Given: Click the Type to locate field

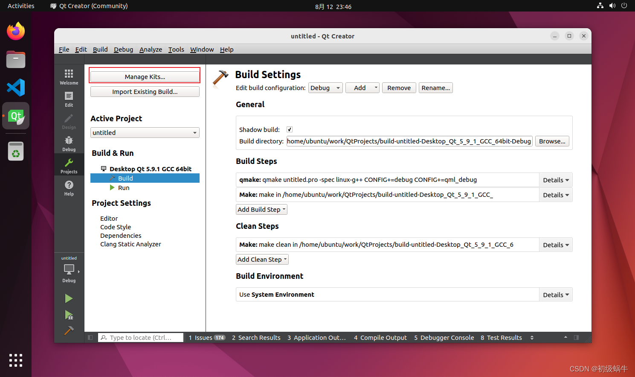Looking at the screenshot, I should click(141, 337).
